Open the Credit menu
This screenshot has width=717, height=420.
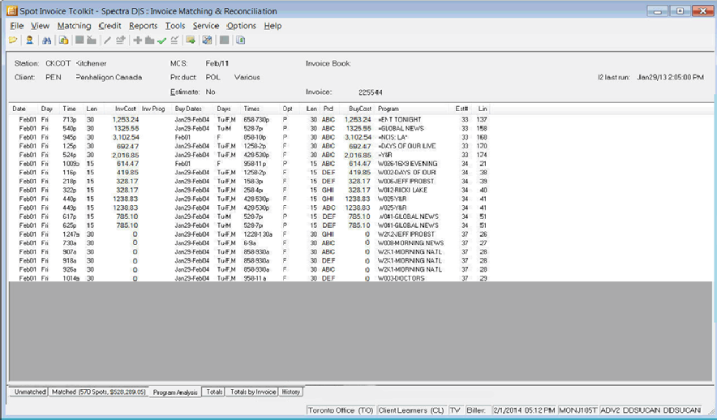click(x=109, y=26)
